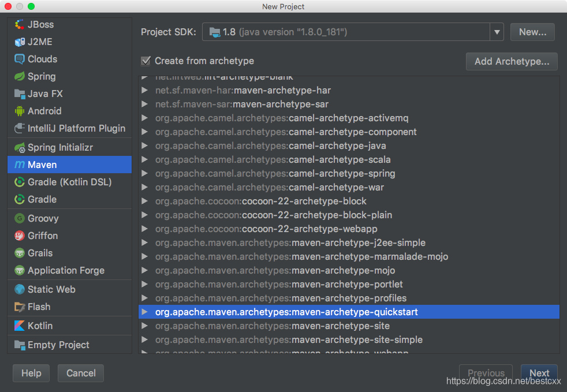The image size is (567, 392).
Task: Select Kotlin project type
Action: (x=69, y=326)
